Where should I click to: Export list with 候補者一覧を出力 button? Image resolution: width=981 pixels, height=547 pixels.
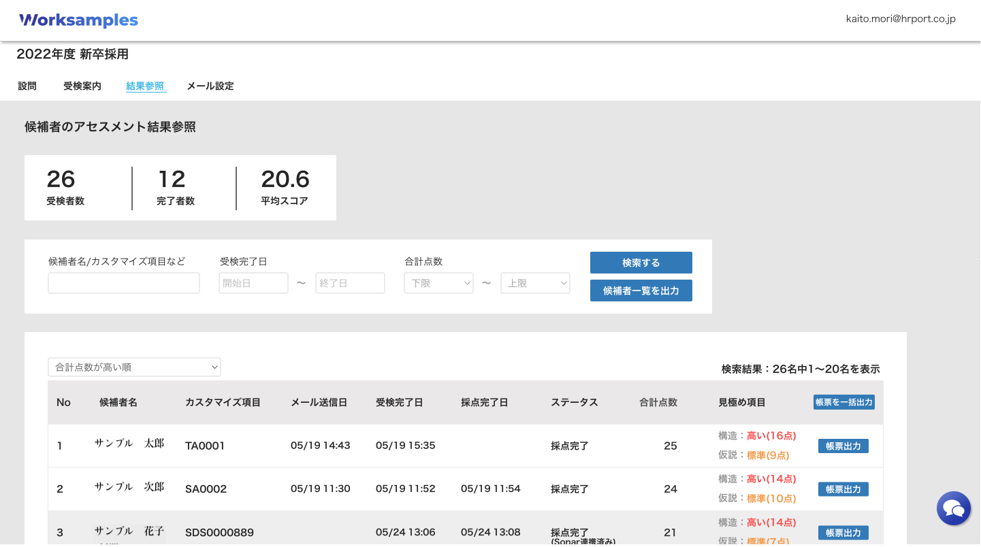[x=641, y=291]
